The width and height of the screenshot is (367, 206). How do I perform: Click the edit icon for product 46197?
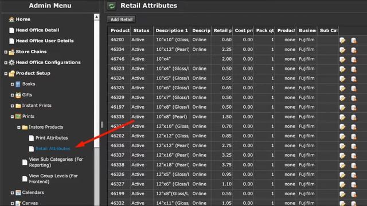coord(342,108)
